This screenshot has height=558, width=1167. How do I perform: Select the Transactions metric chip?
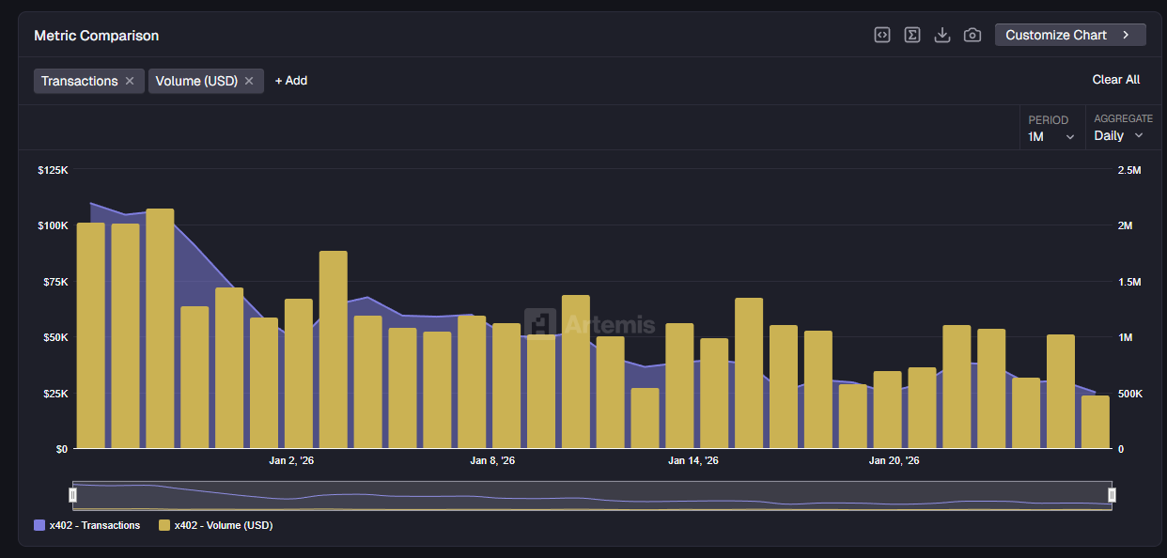pos(89,81)
